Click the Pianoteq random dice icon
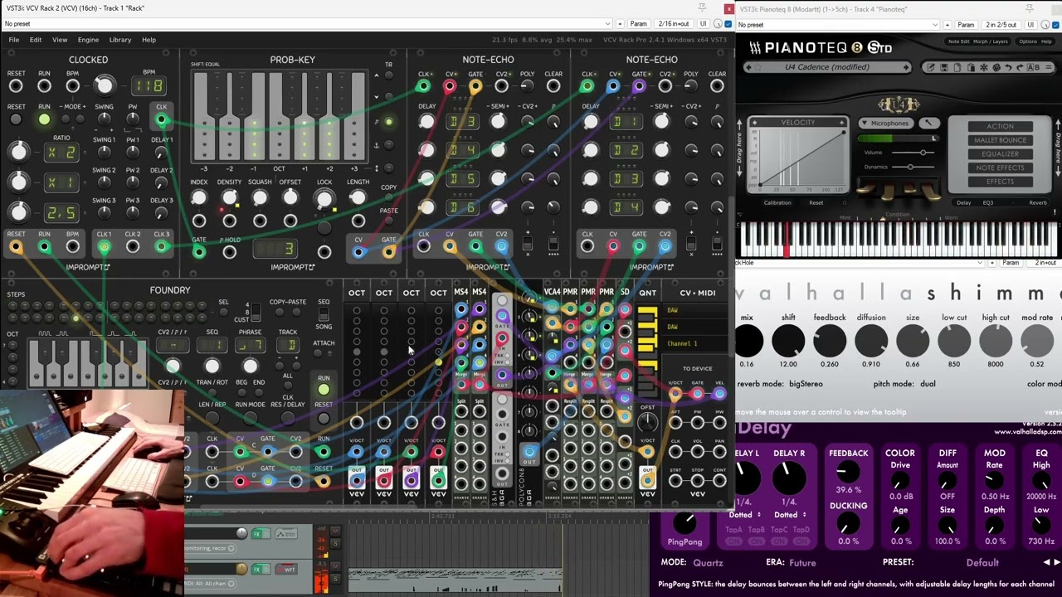1062x597 pixels. point(996,67)
